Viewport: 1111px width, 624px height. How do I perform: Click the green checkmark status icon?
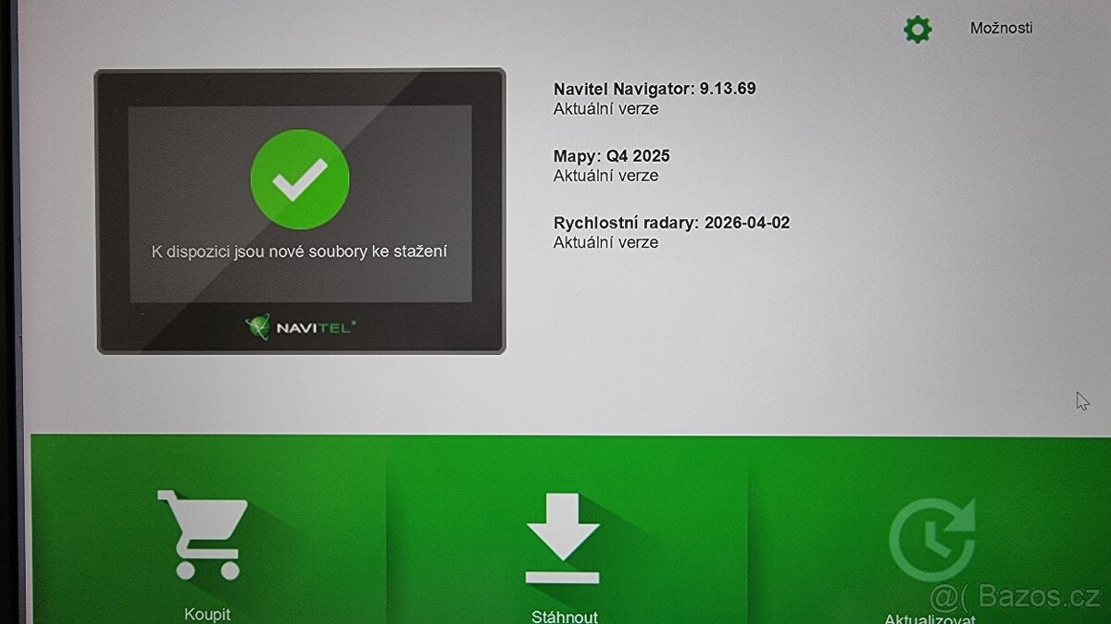[300, 178]
